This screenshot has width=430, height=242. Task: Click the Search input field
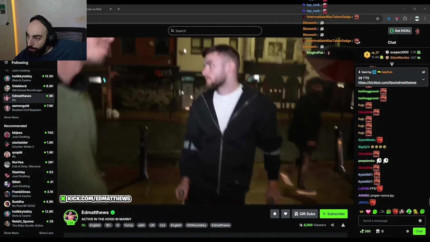(215, 31)
